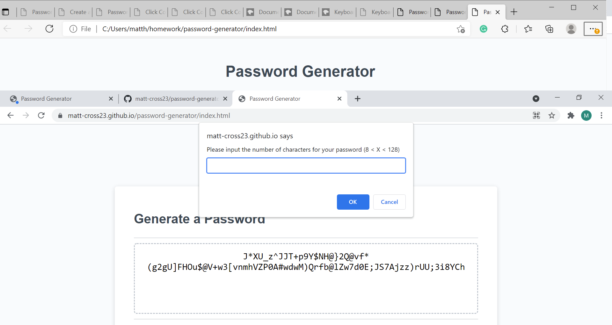Click the padlock site security icon
Viewport: 612px width, 325px height.
point(60,115)
